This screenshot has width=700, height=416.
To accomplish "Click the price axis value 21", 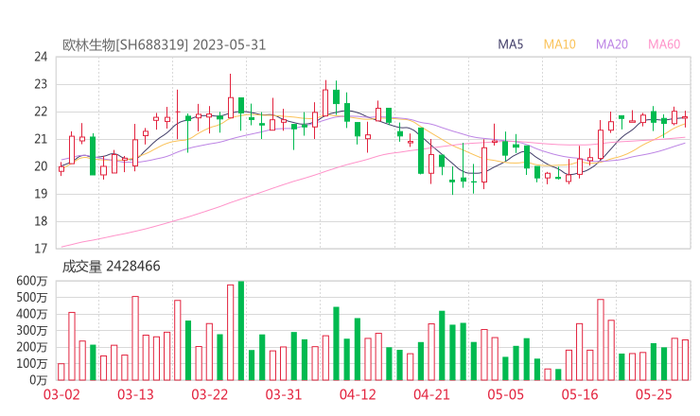I will 41,139.
